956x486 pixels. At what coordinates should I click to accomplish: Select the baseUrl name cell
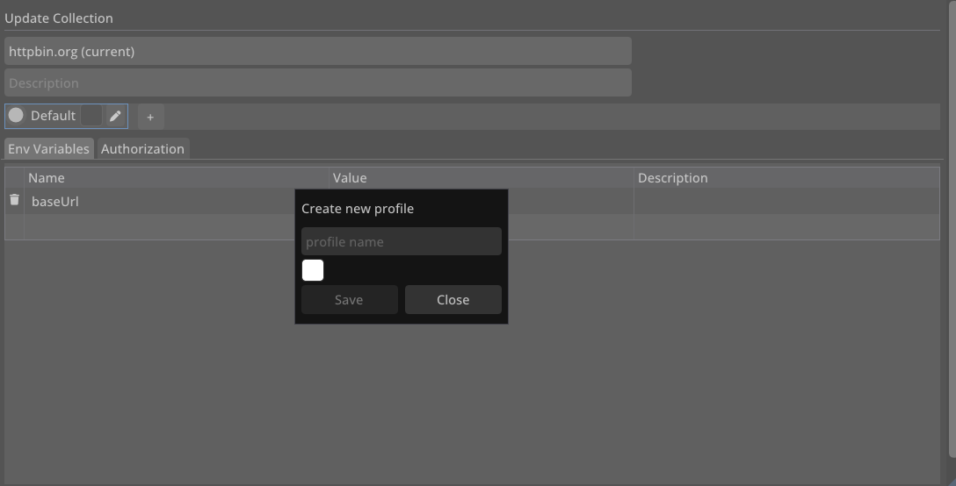click(x=177, y=202)
